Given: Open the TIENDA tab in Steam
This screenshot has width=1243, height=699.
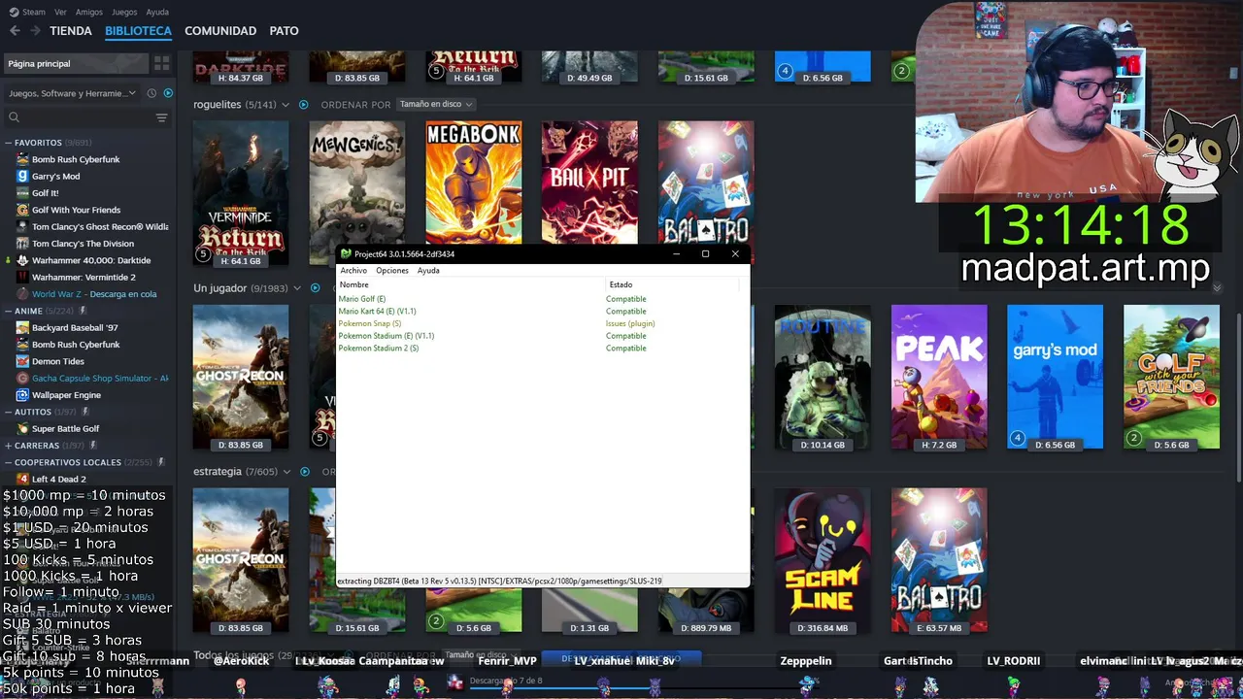Looking at the screenshot, I should coord(71,31).
